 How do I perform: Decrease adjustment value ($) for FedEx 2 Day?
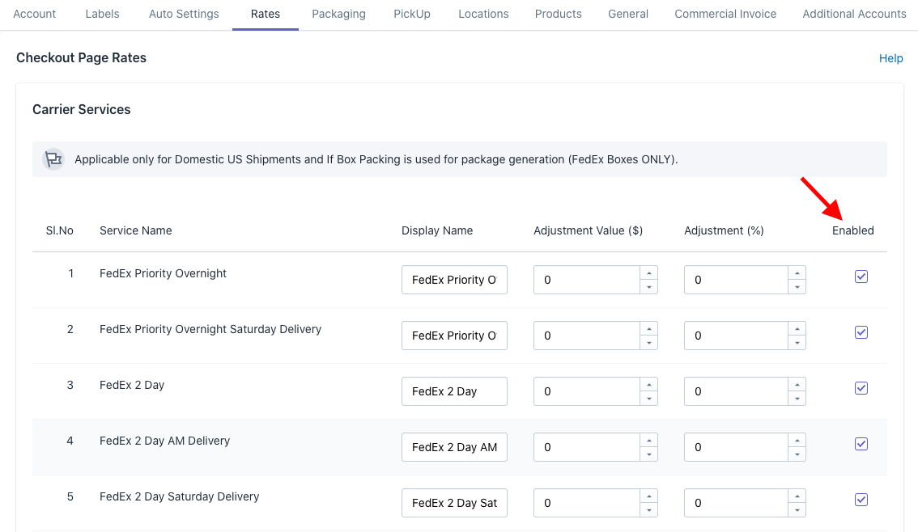pos(648,399)
